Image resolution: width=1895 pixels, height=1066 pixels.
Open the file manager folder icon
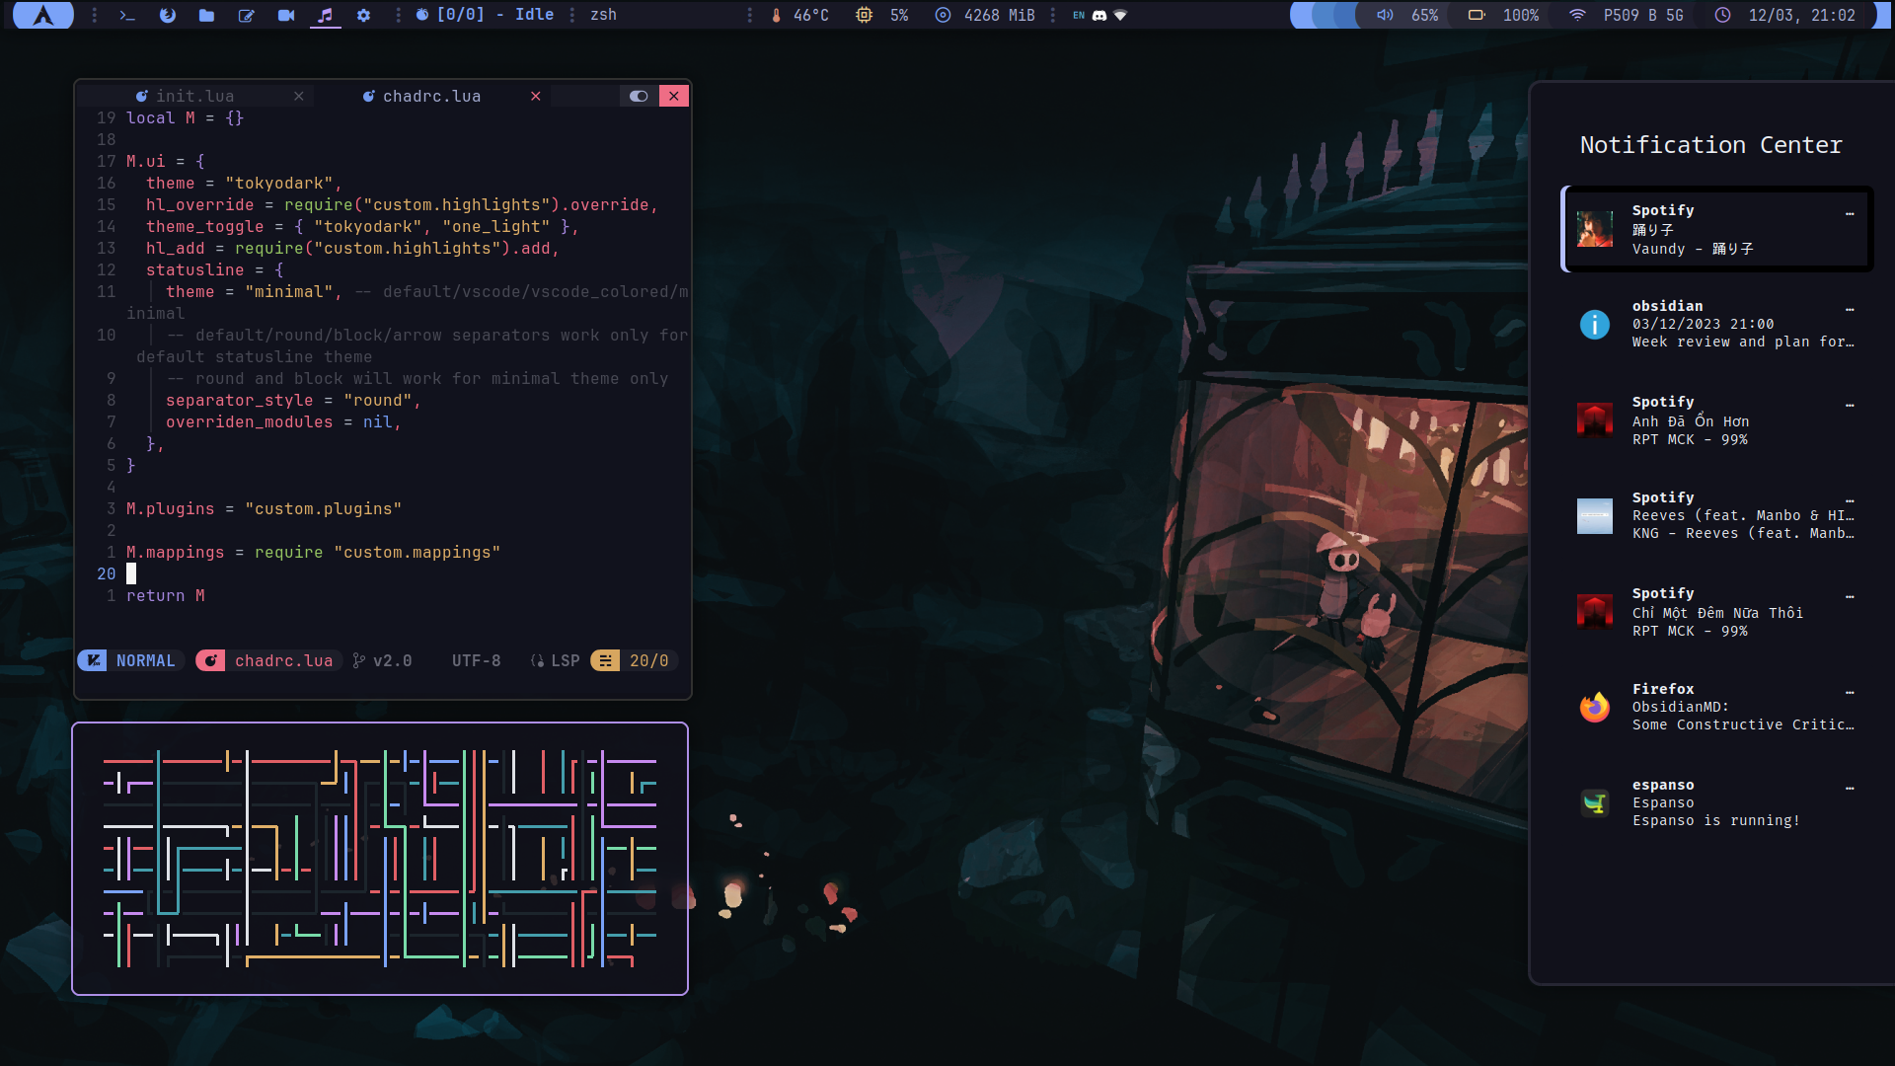click(x=206, y=15)
